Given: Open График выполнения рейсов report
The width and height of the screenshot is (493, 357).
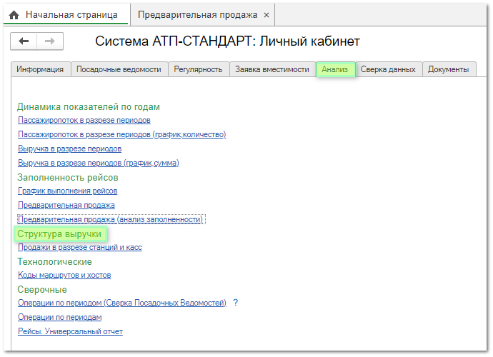Looking at the screenshot, I should pos(67,191).
